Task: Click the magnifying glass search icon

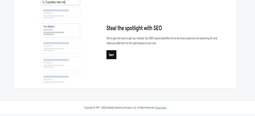Action: [x=43, y=2]
